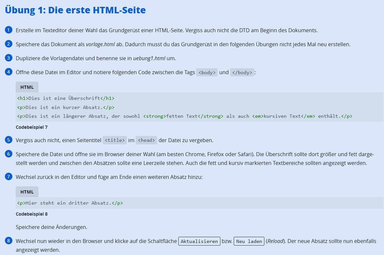Click the step 4 number circle
384x255 pixels.
pyautogui.click(x=8, y=72)
